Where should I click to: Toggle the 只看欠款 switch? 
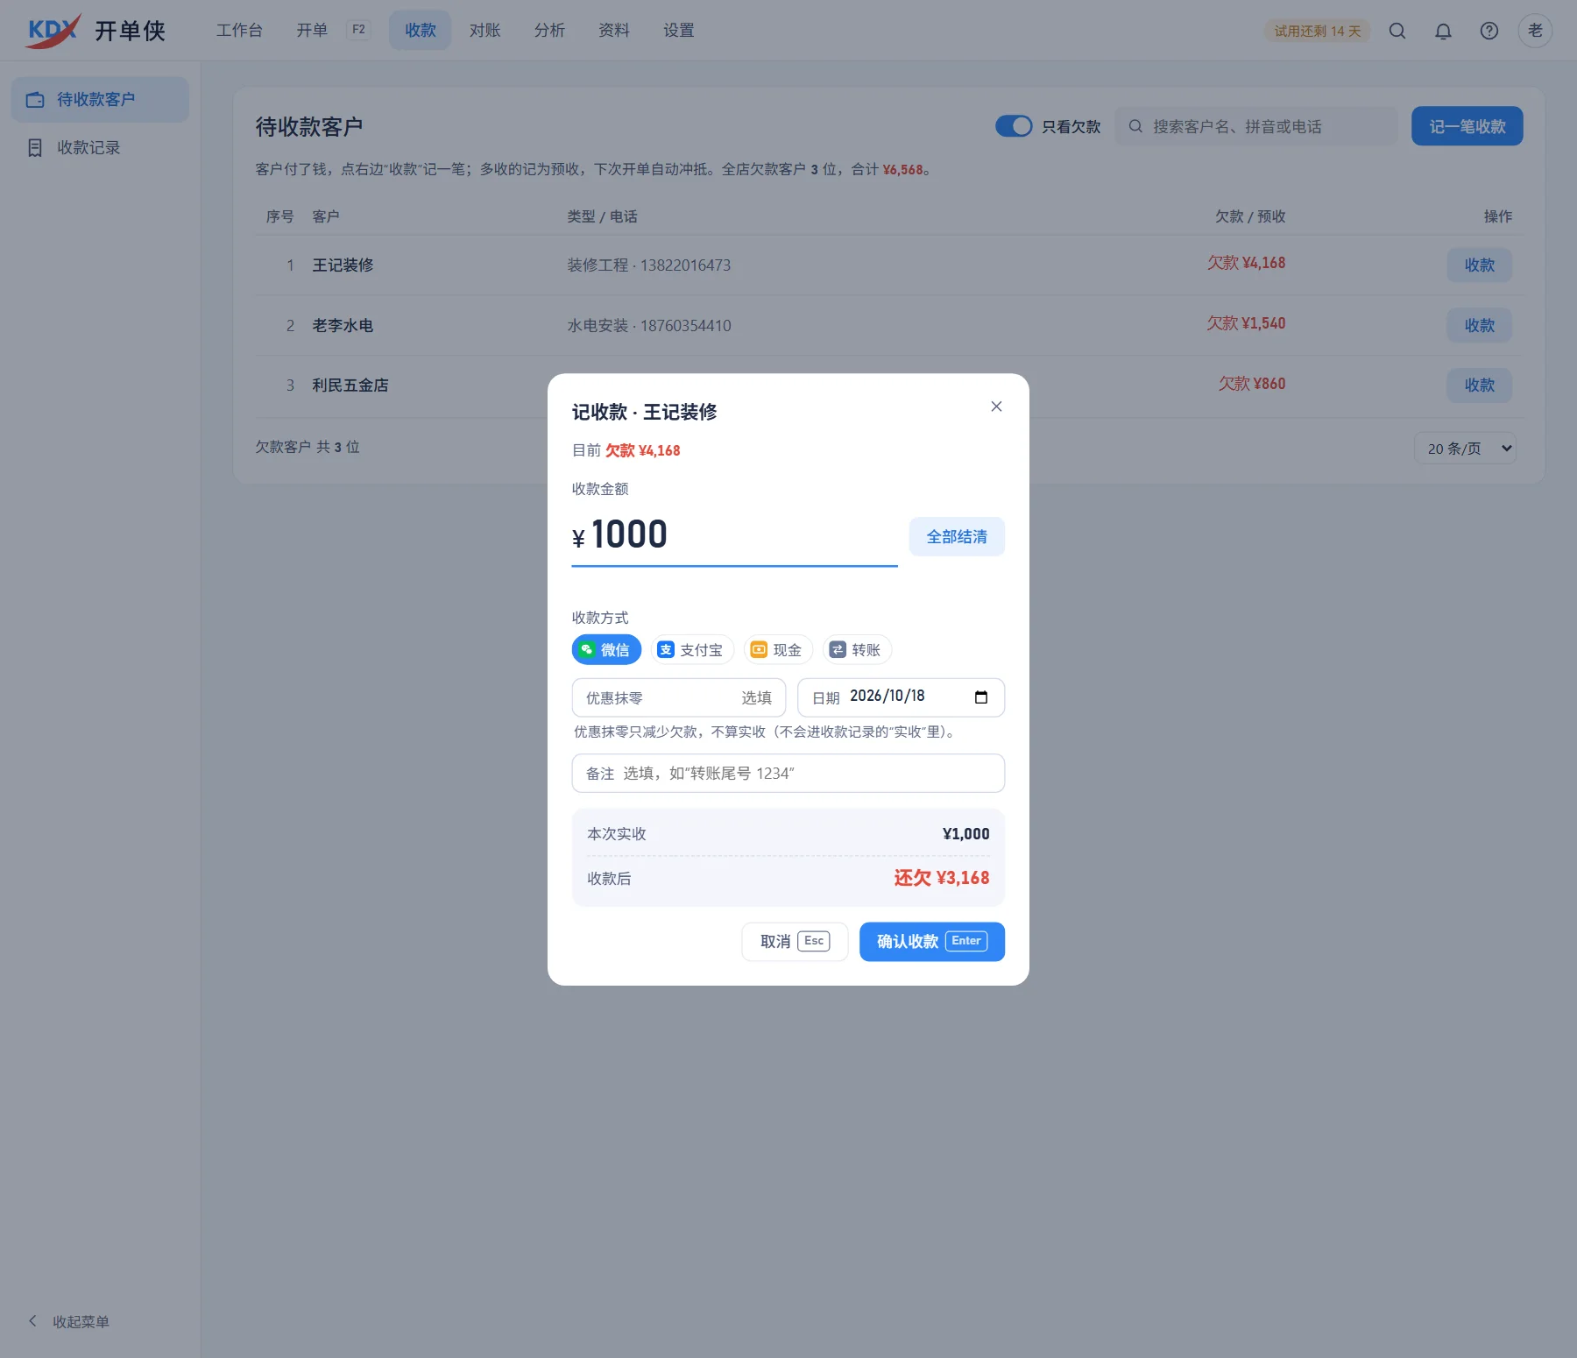tap(1014, 126)
